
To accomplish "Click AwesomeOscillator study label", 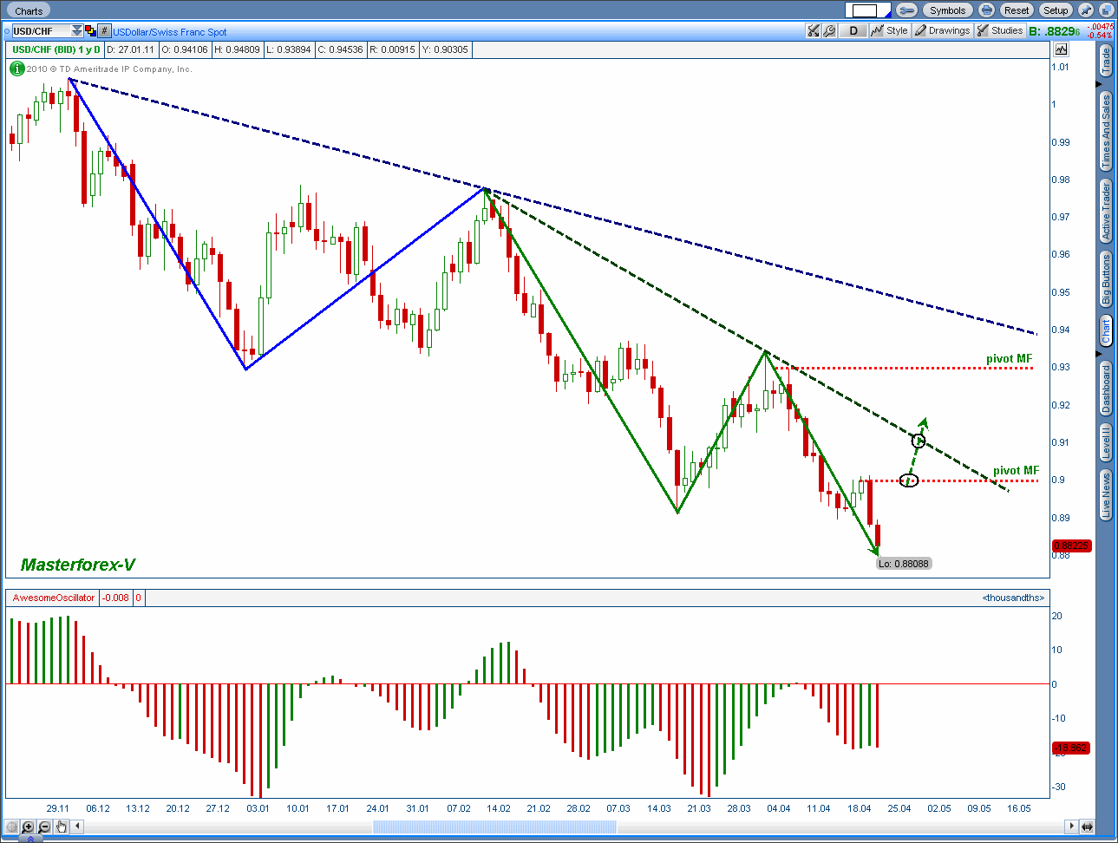I will 54,598.
